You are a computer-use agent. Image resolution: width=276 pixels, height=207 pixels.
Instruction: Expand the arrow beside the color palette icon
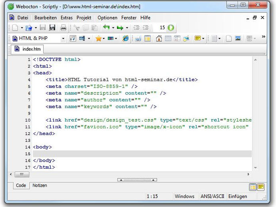[x=116, y=38]
